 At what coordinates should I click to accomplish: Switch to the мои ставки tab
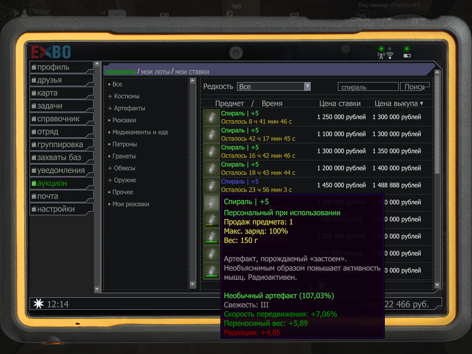tap(192, 72)
